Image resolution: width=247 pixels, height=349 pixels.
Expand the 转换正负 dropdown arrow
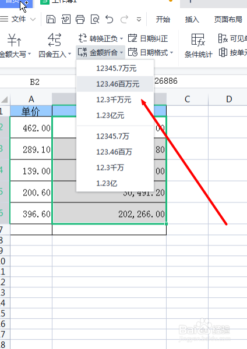click(121, 39)
